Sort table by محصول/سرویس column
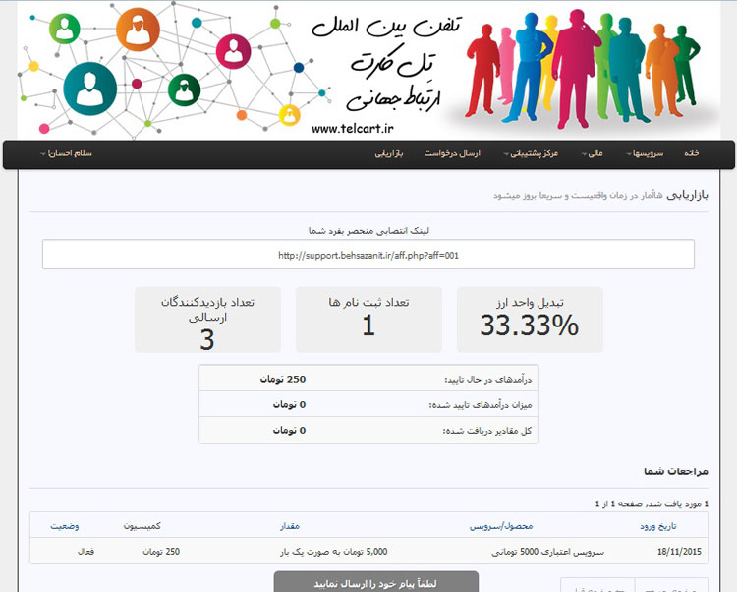The height and width of the screenshot is (592, 737). tap(501, 526)
